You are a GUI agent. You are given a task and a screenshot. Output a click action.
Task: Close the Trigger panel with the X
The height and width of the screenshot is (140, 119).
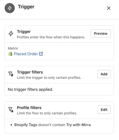click(x=109, y=8)
